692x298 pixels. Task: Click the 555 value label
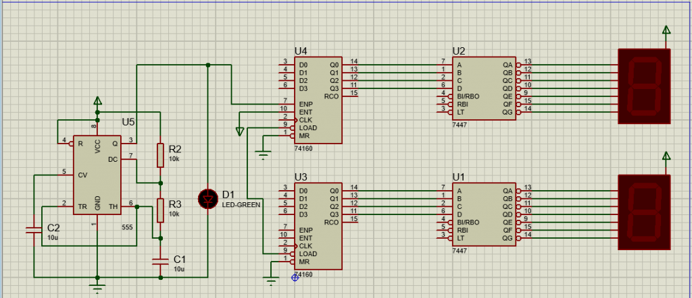pos(128,227)
